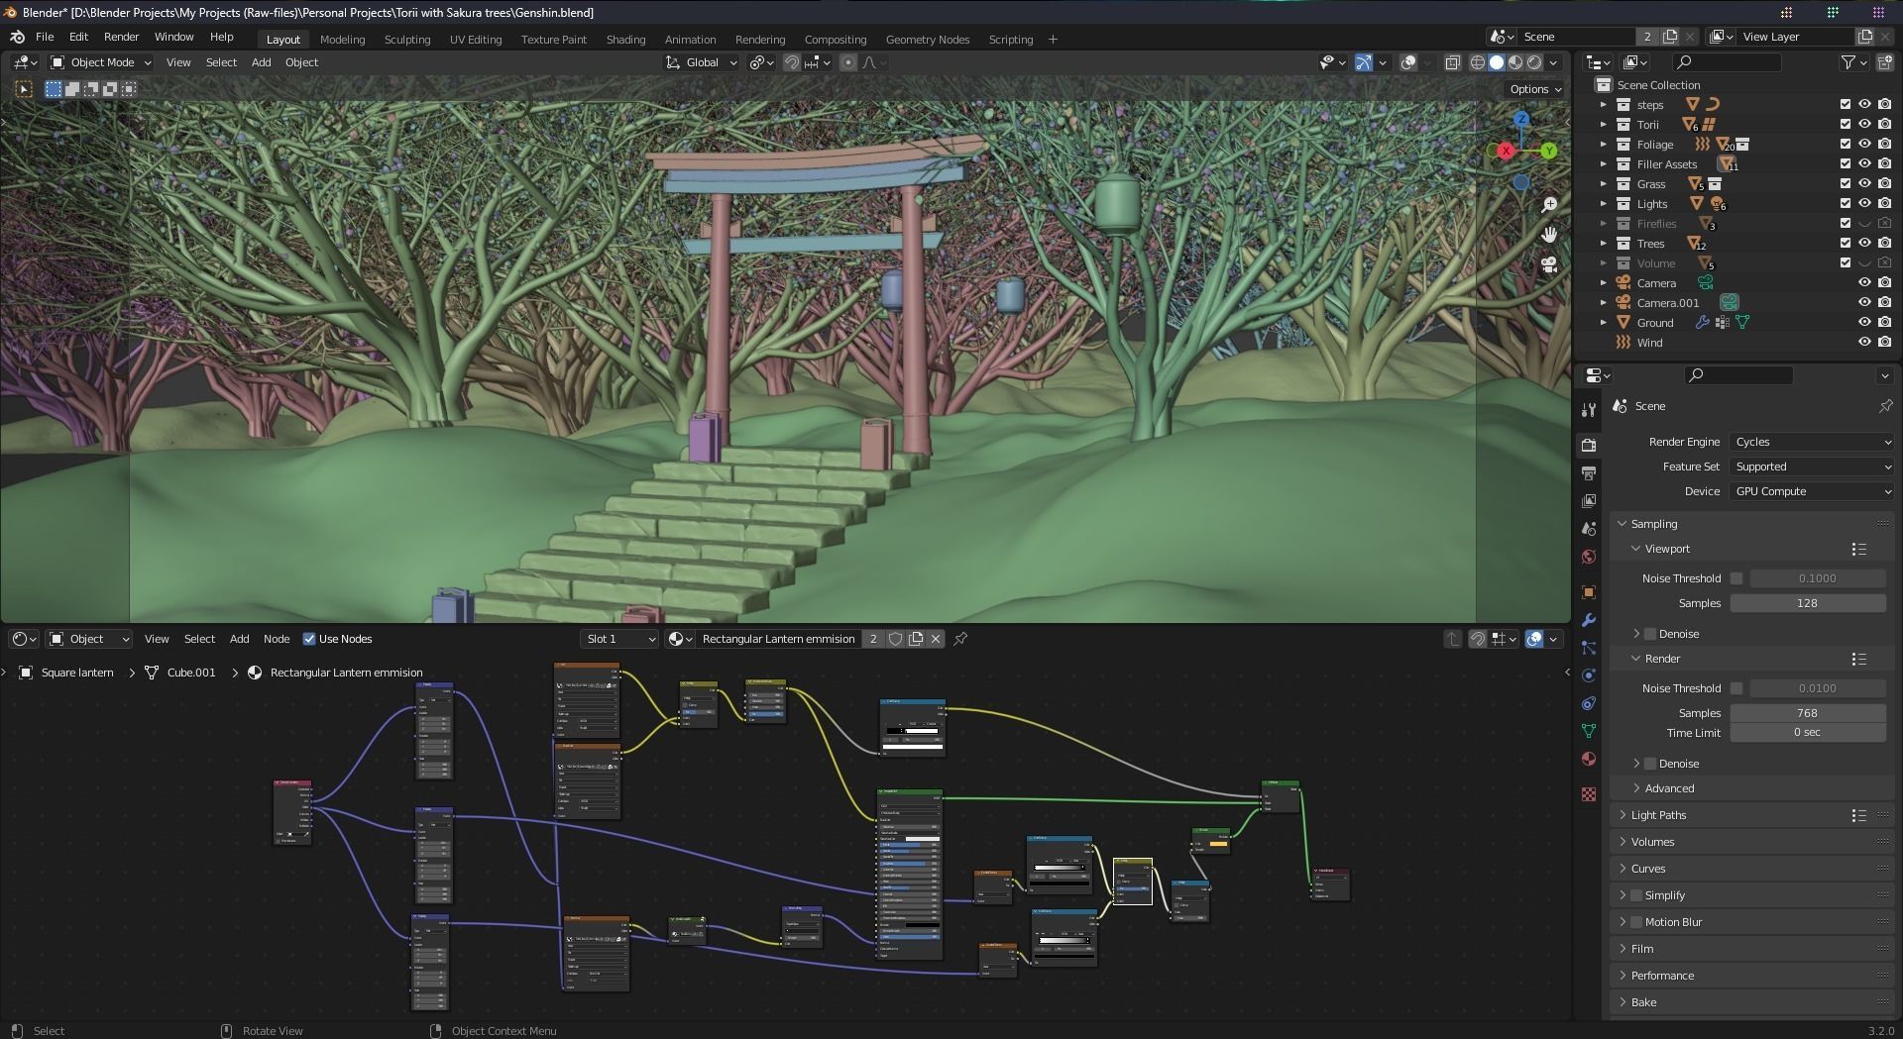The height and width of the screenshot is (1039, 1903).
Task: Exclude the Fireflies collection via checkbox
Action: pos(1846,224)
